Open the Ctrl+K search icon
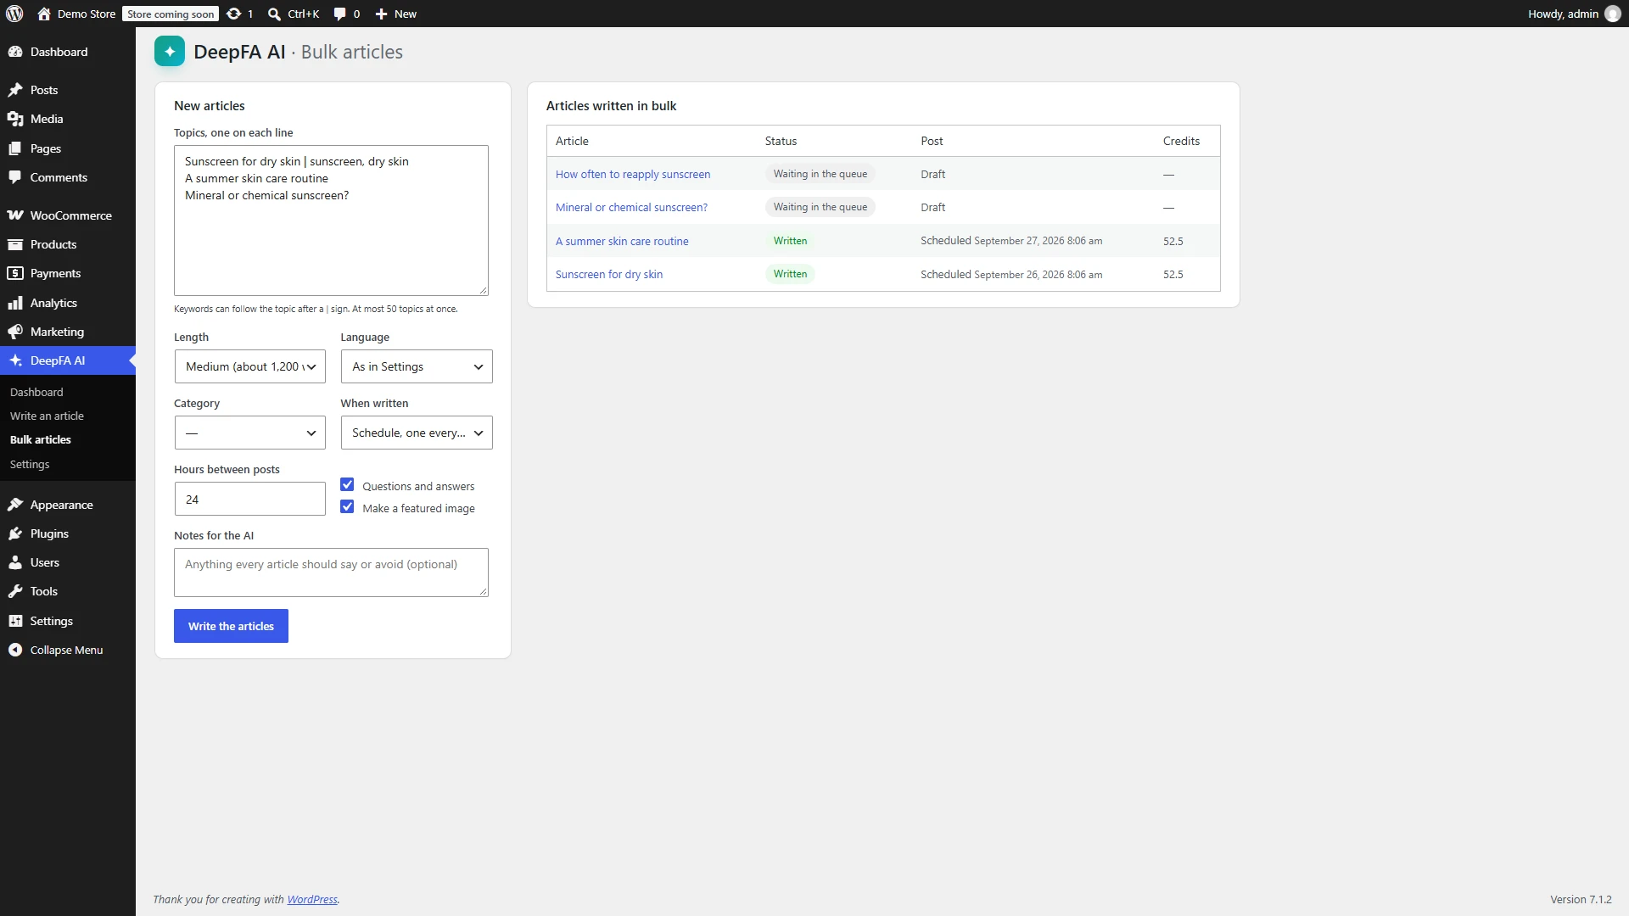The height and width of the screenshot is (916, 1629). click(274, 14)
